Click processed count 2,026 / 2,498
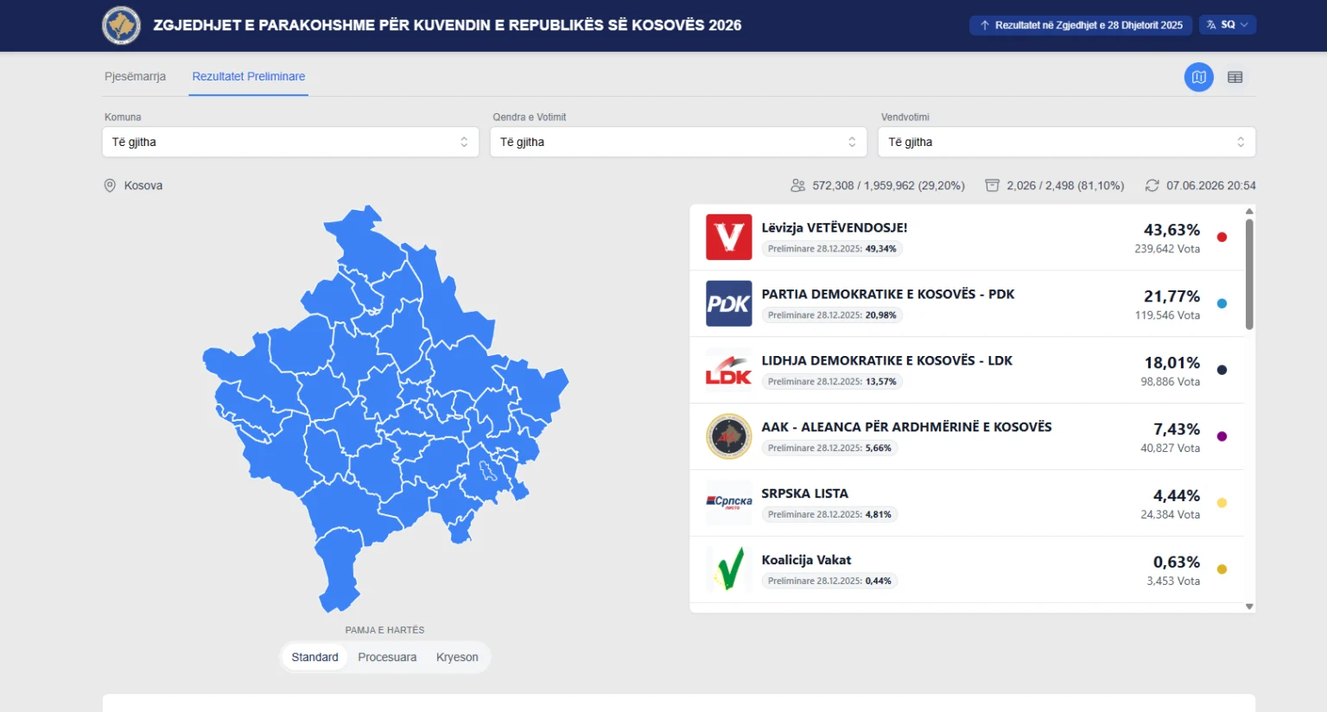The image size is (1327, 712). pos(1065,186)
